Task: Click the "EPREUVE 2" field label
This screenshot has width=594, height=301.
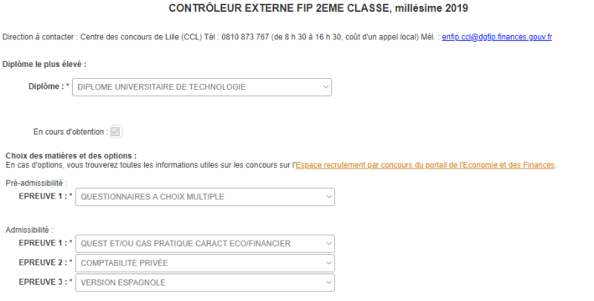Action: point(44,263)
